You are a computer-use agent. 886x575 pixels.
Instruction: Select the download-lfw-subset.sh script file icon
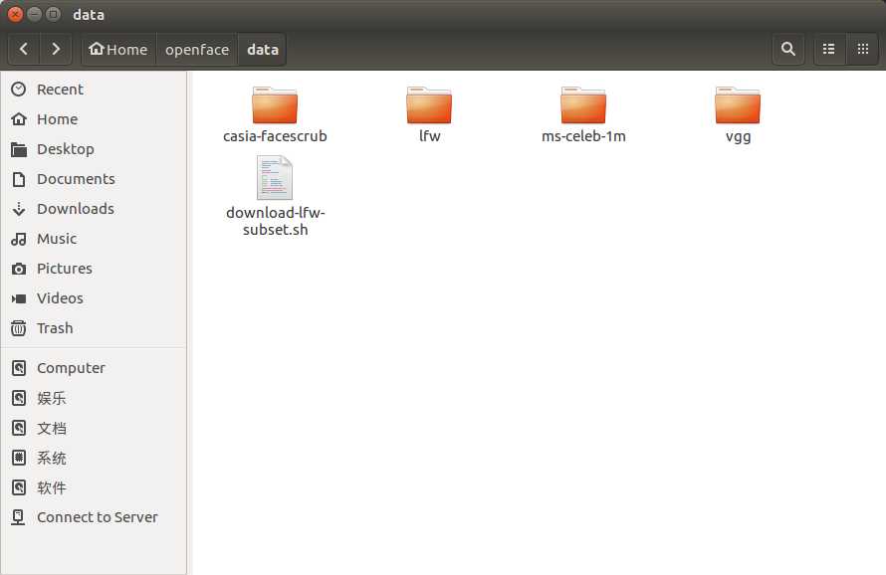click(275, 178)
